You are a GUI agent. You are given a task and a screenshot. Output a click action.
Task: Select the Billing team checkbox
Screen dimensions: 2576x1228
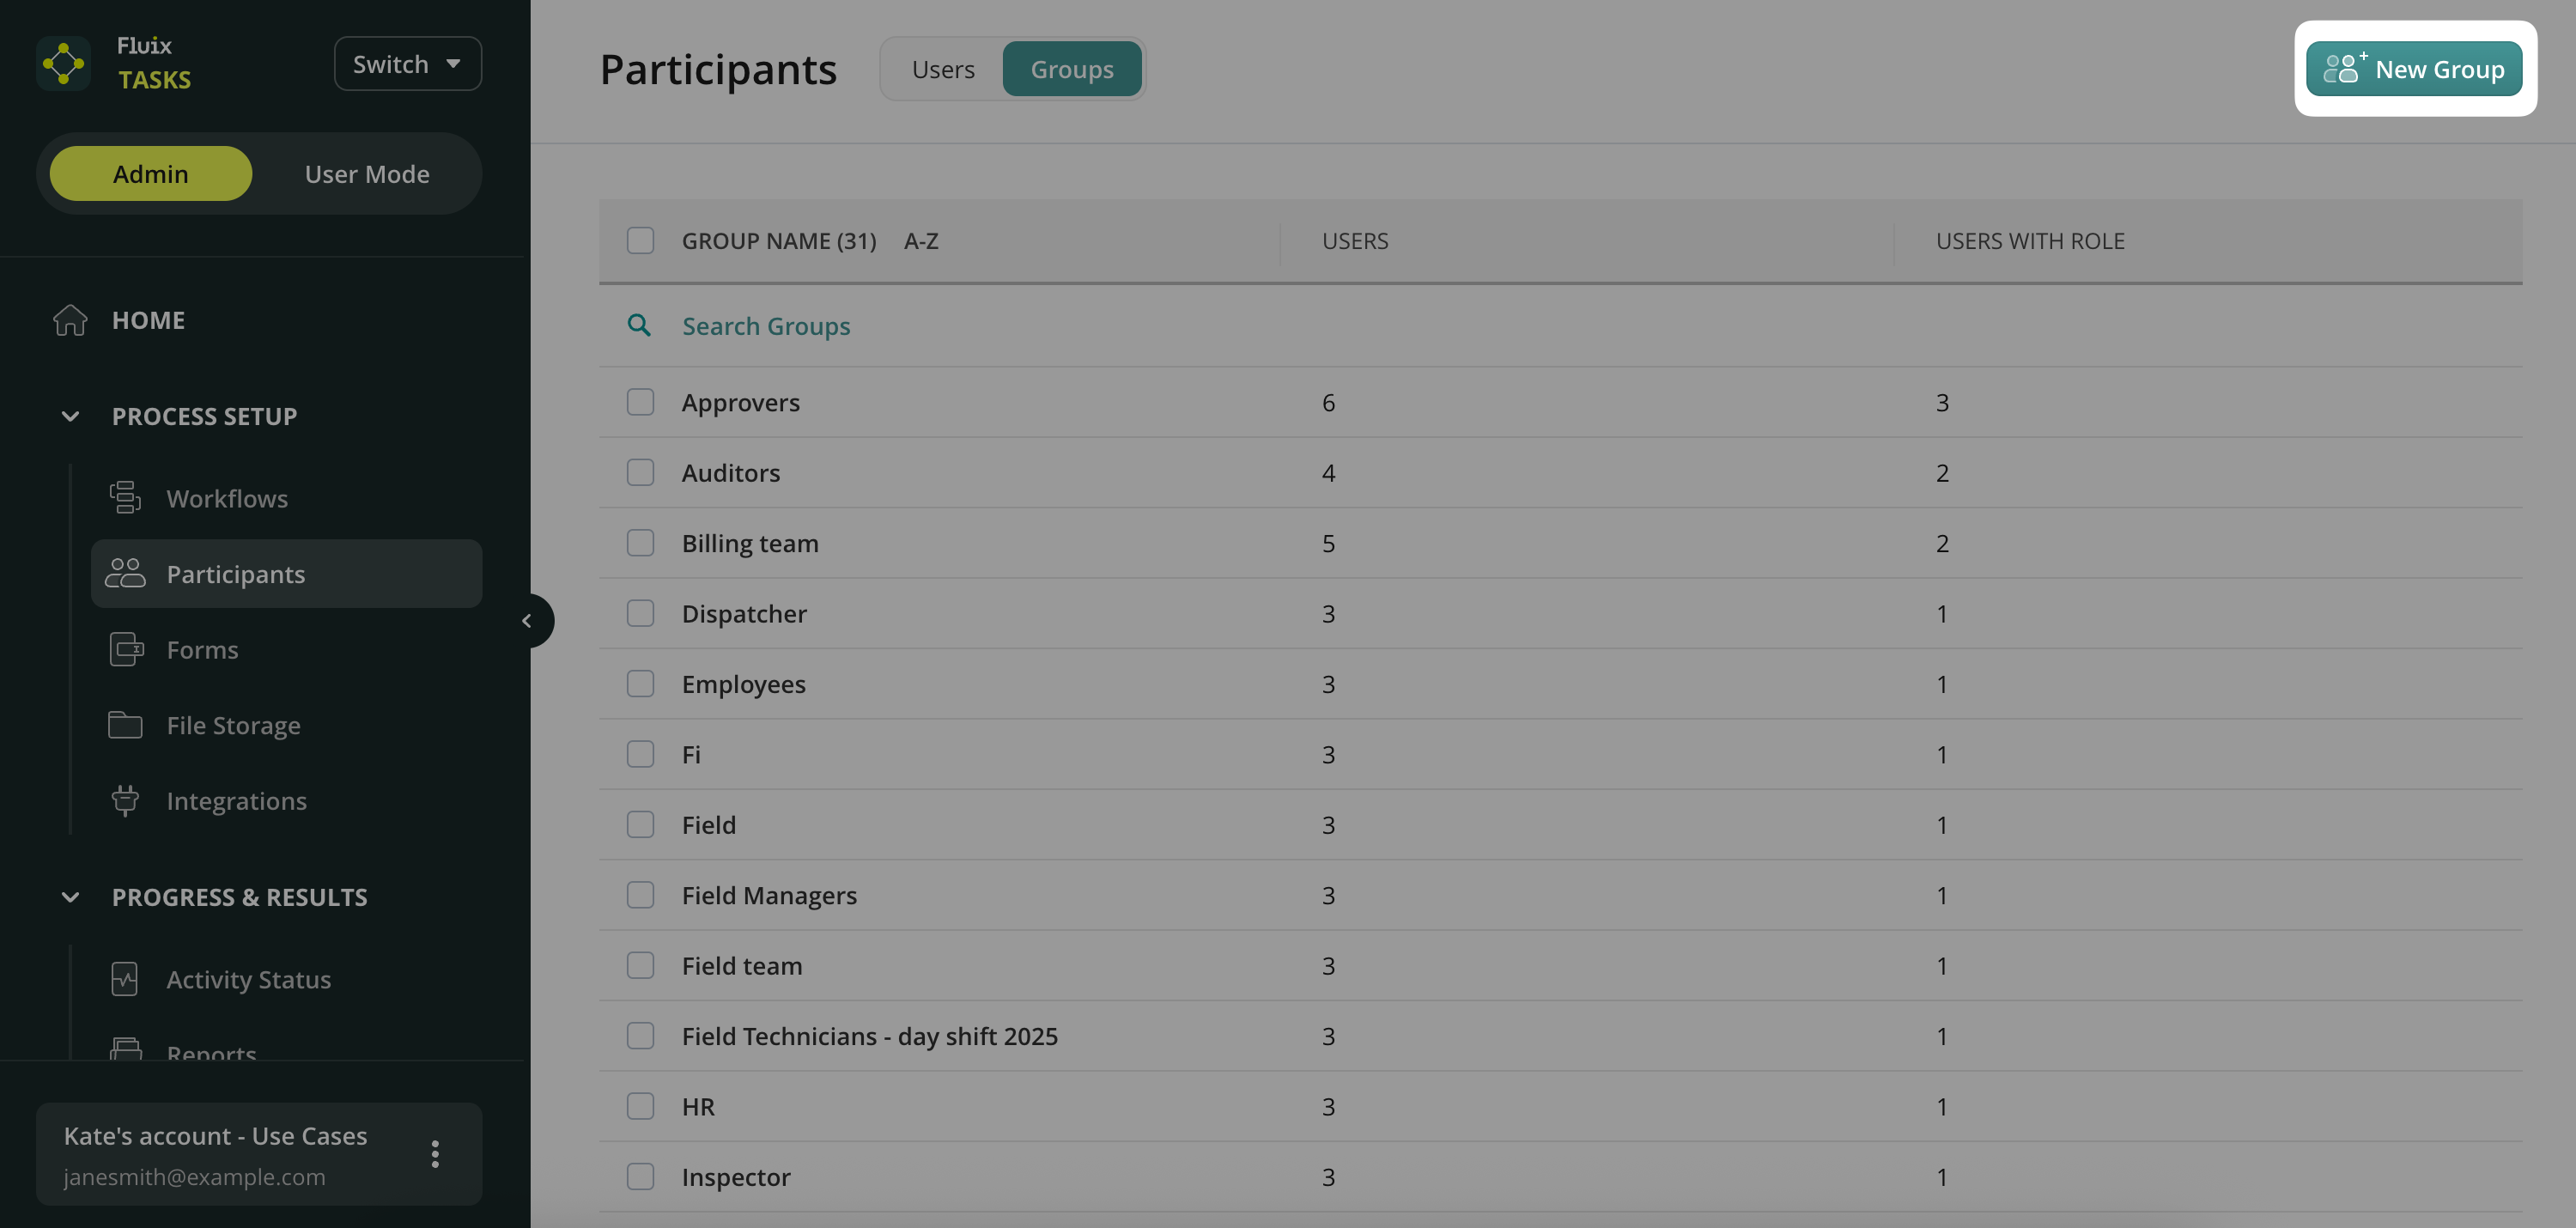(x=640, y=543)
